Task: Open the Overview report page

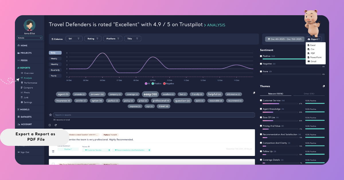Action: pyautogui.click(x=27, y=73)
